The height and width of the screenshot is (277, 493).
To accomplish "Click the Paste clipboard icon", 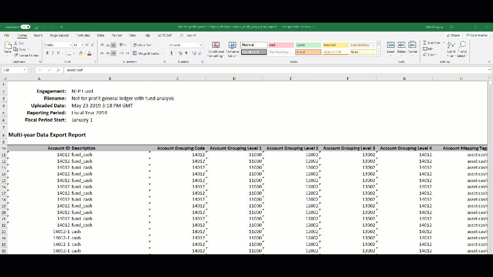I will click(7, 46).
